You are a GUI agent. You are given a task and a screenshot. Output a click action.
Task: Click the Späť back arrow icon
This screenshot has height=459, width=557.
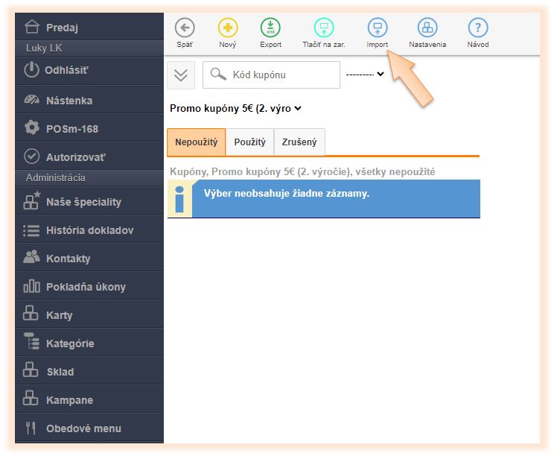click(185, 28)
